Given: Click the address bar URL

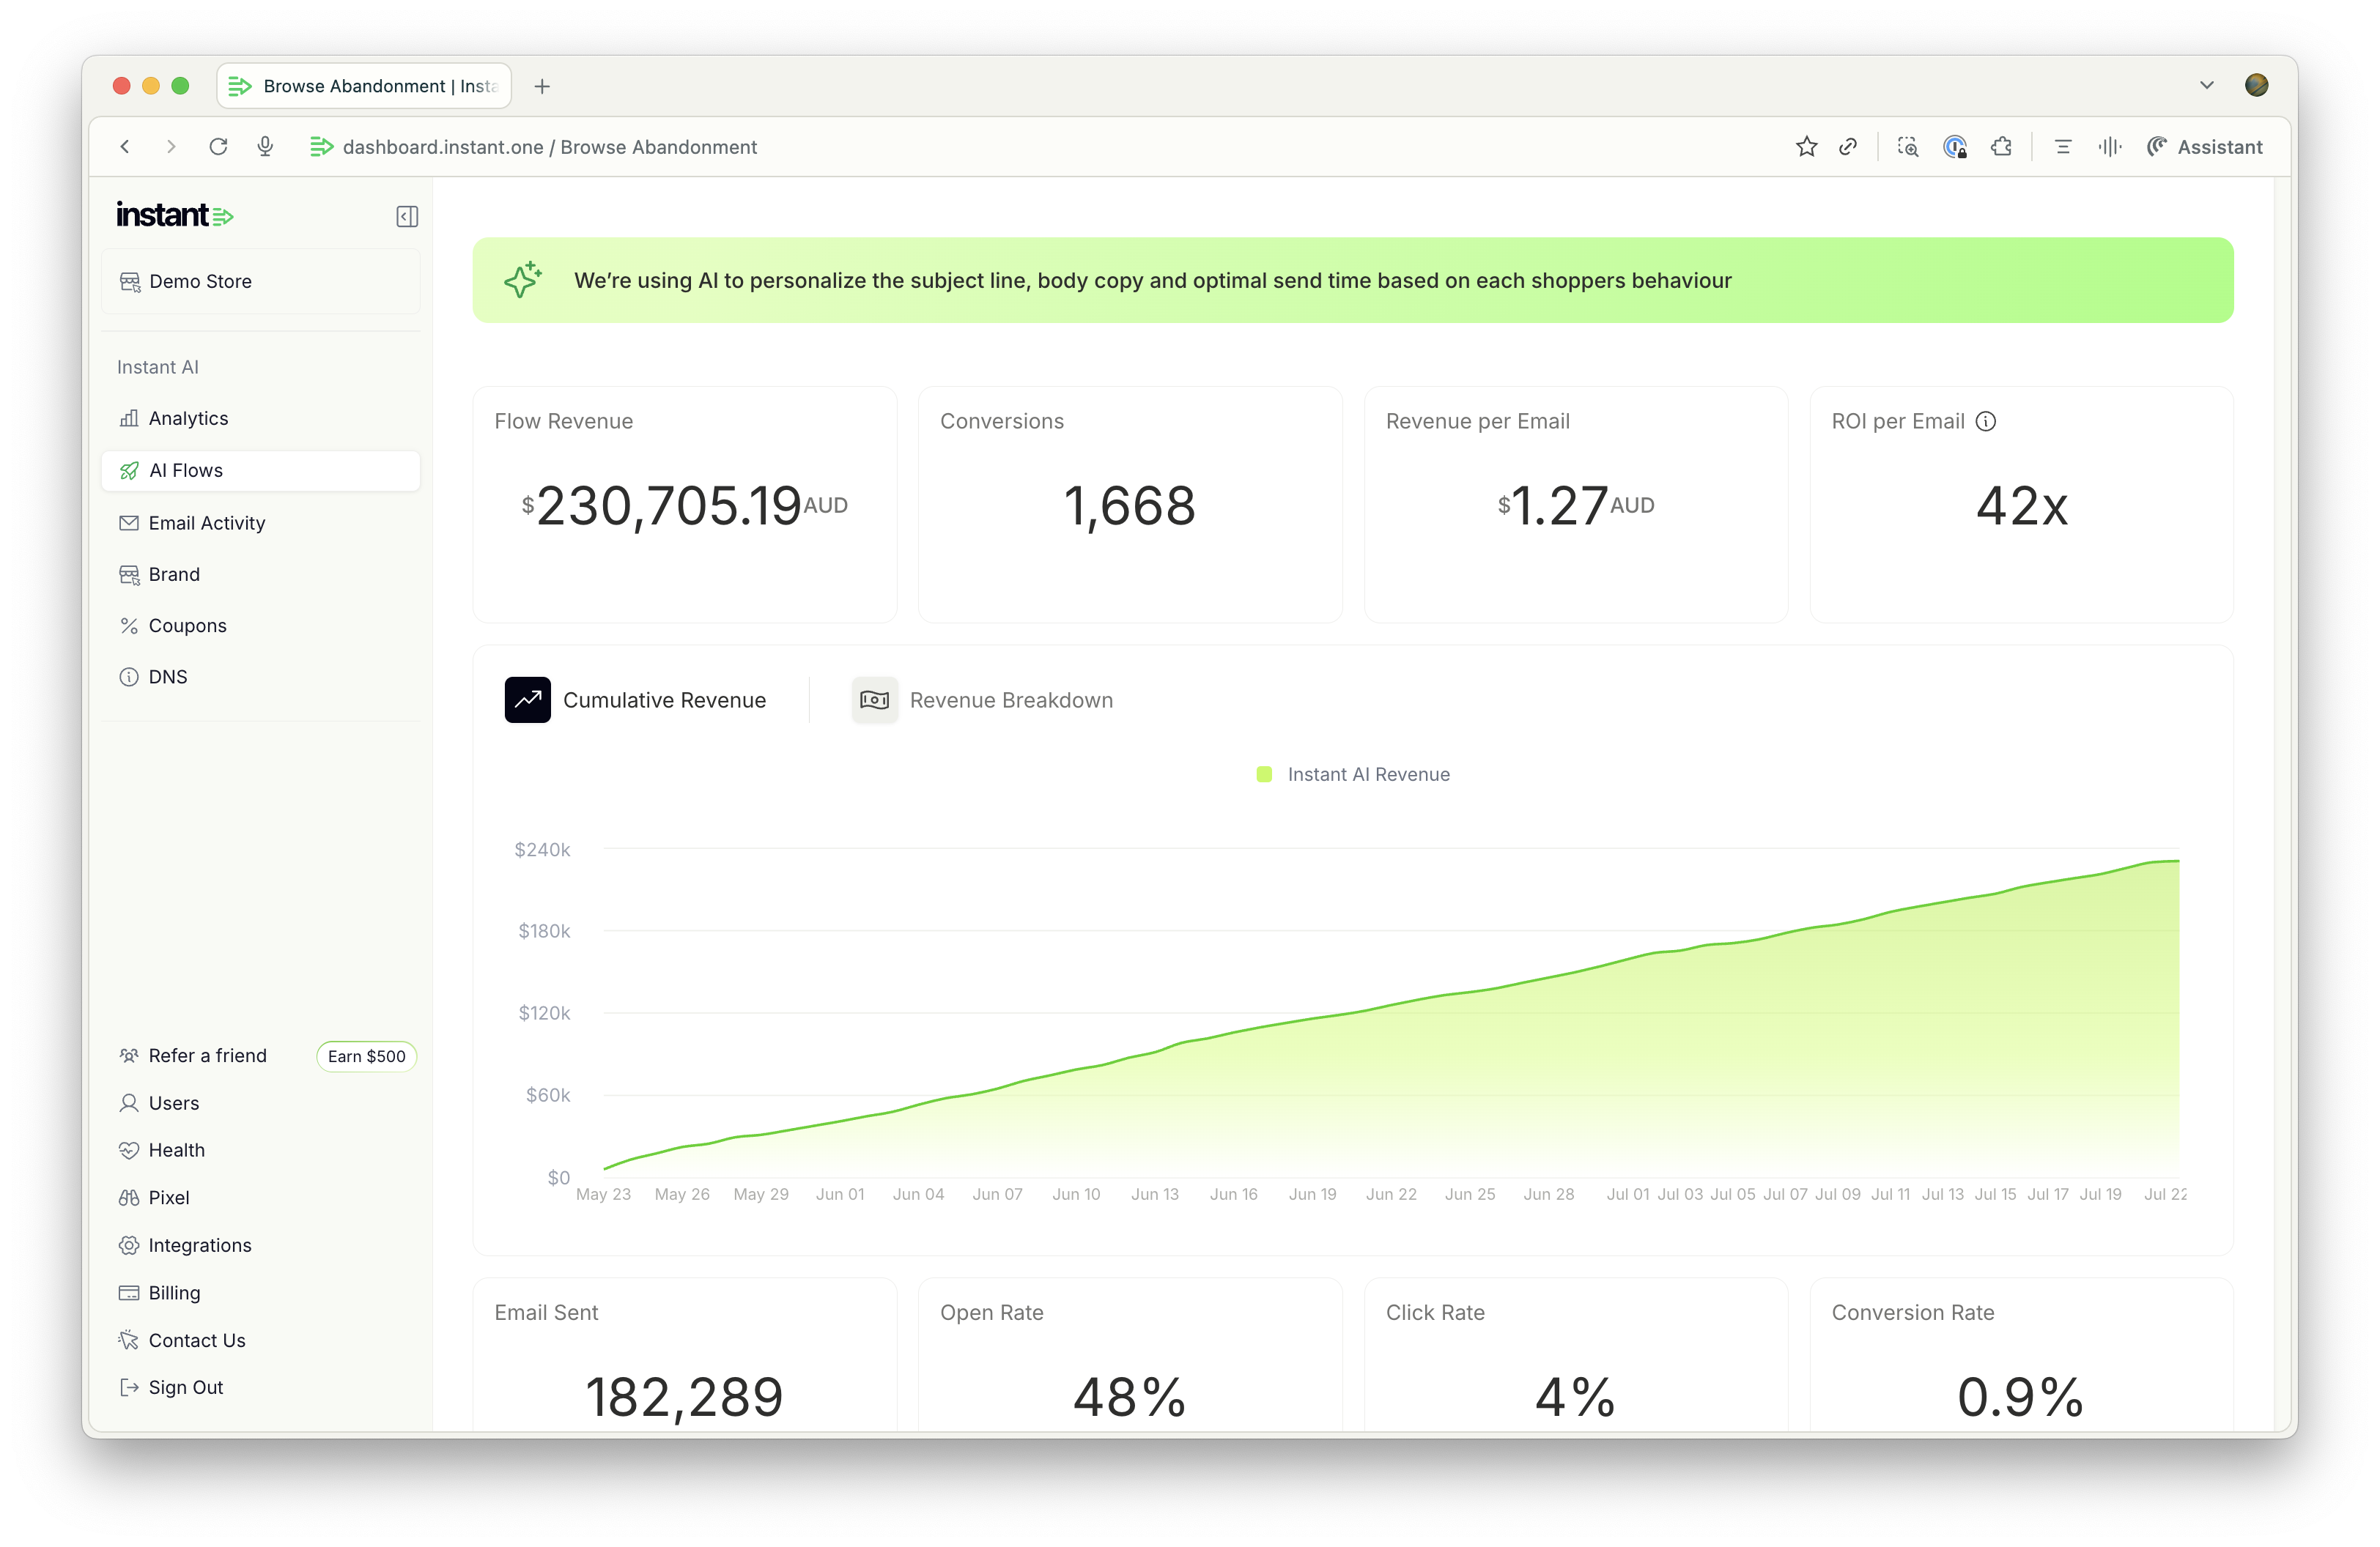Looking at the screenshot, I should tap(550, 147).
